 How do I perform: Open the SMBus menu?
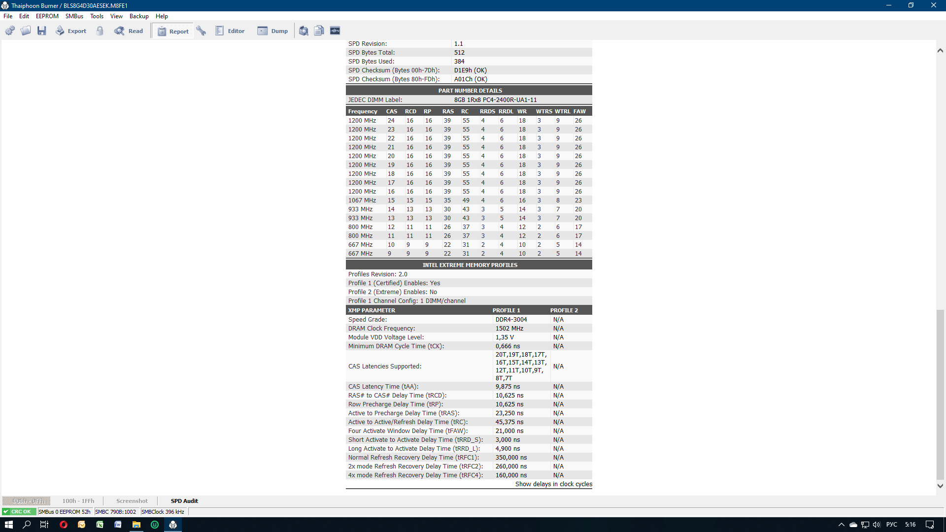click(74, 16)
